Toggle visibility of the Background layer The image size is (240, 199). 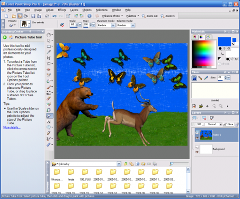point(197,152)
